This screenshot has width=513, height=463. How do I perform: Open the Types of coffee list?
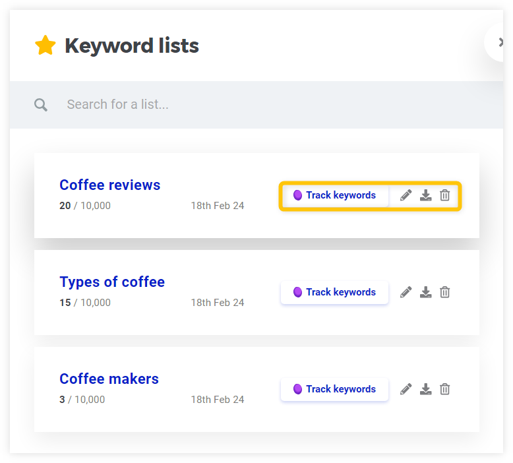[x=112, y=282]
